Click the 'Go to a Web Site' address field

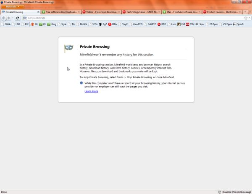pyautogui.click(x=126, y=18)
